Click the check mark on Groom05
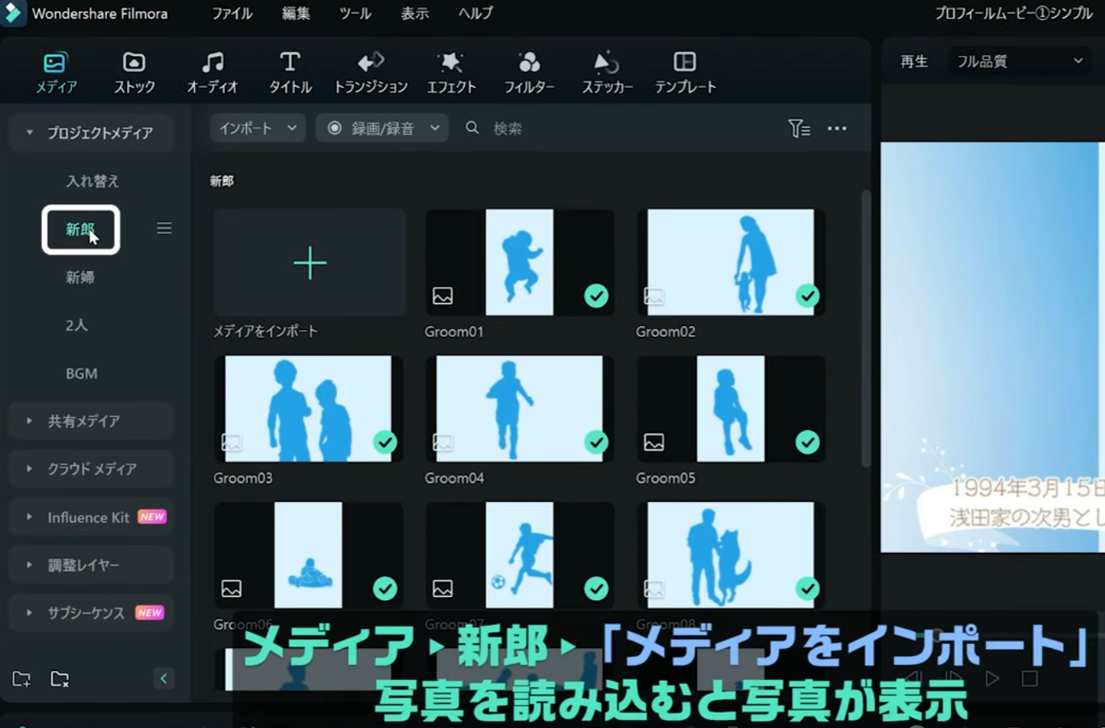 808,442
